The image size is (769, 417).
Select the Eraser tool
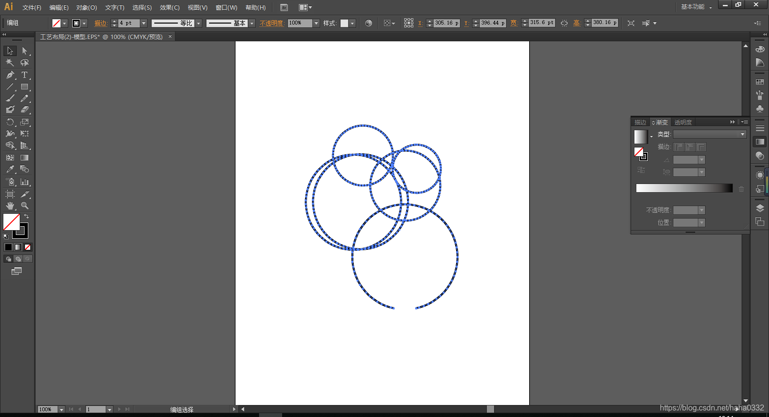click(x=25, y=110)
